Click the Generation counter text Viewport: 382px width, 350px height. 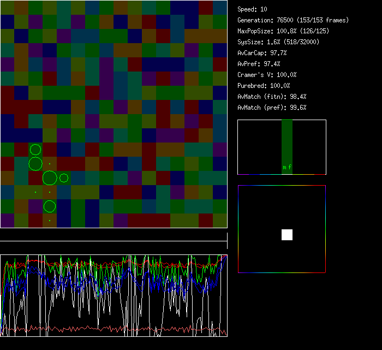click(x=293, y=20)
